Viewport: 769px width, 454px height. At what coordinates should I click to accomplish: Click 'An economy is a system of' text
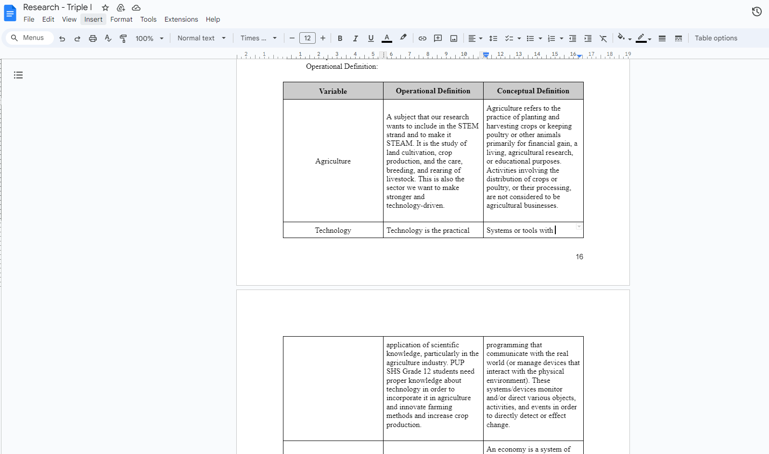528,449
